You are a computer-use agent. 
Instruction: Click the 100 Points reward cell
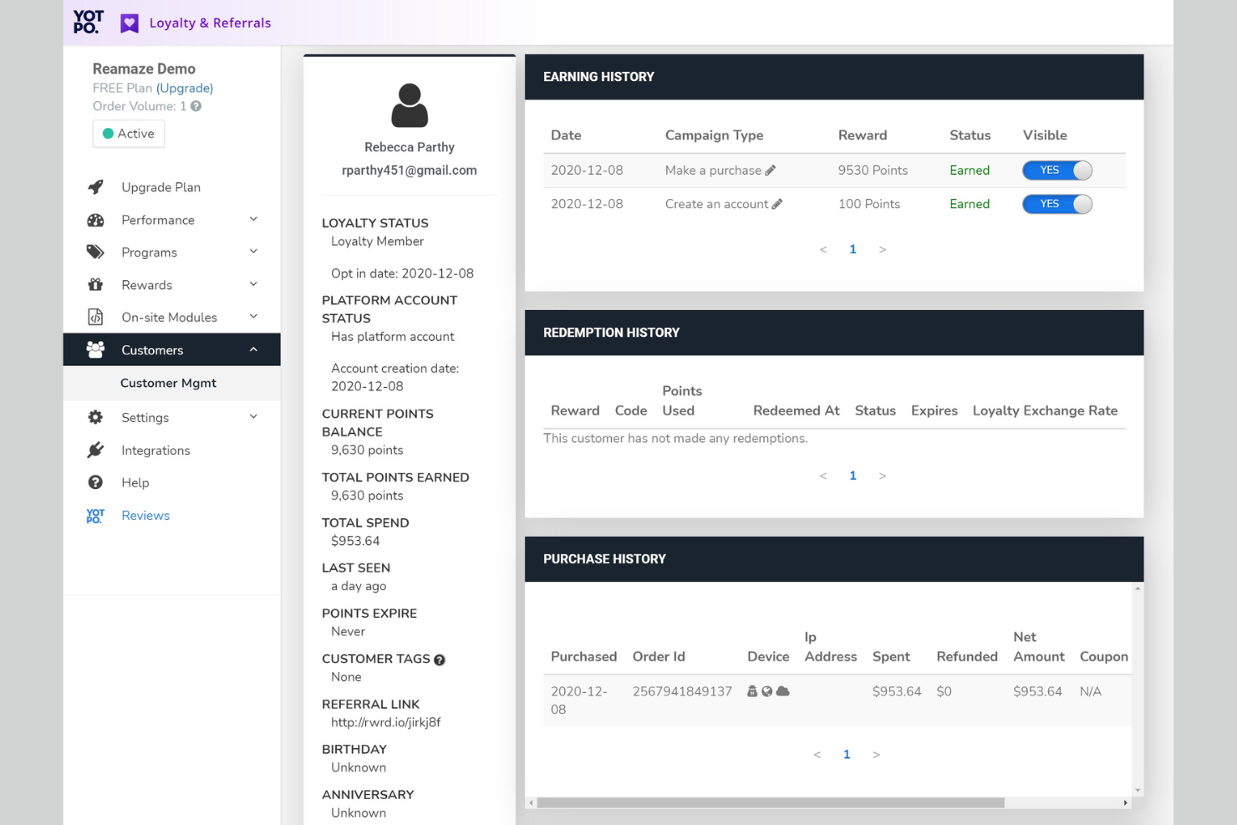(x=869, y=204)
